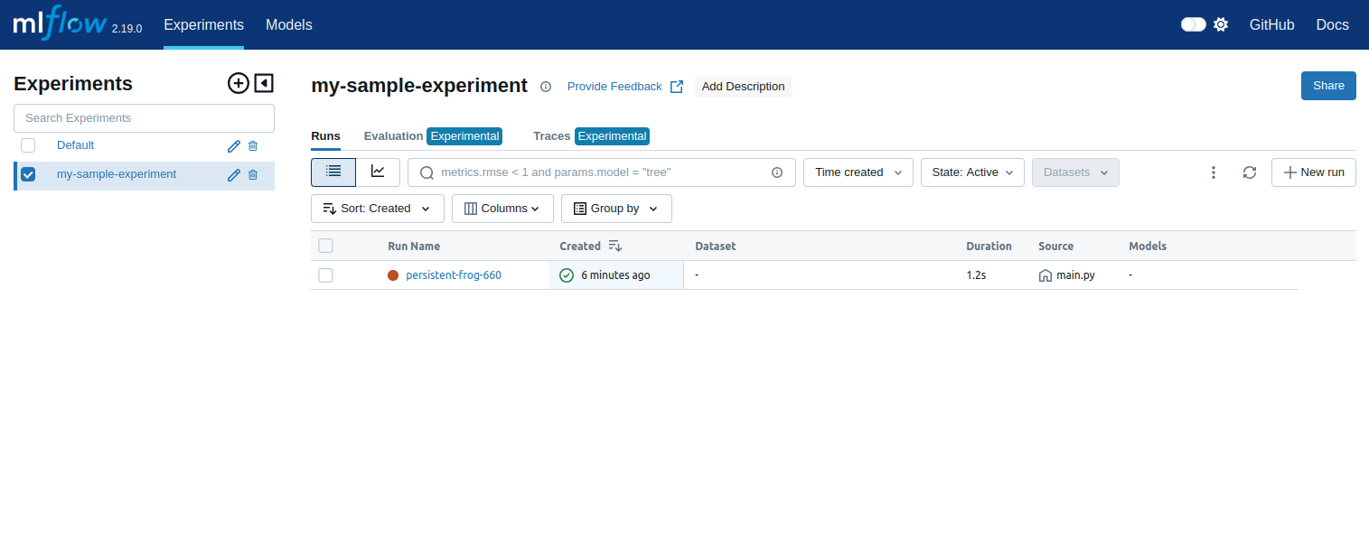Collapse the experiments sidebar panel
This screenshot has height=549, width=1369.
coord(264,84)
